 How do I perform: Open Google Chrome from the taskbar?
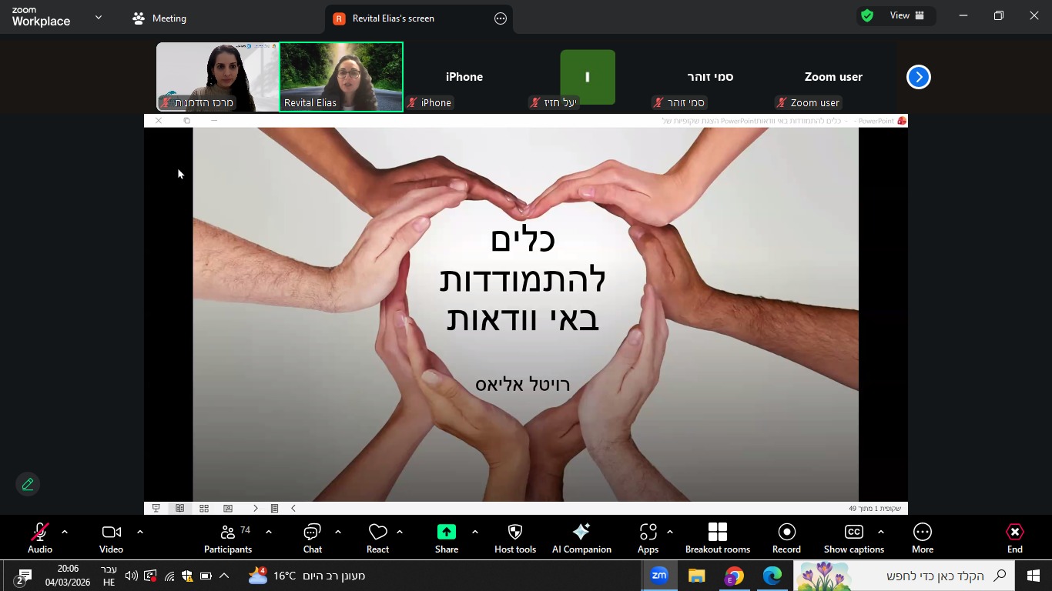[x=734, y=576]
